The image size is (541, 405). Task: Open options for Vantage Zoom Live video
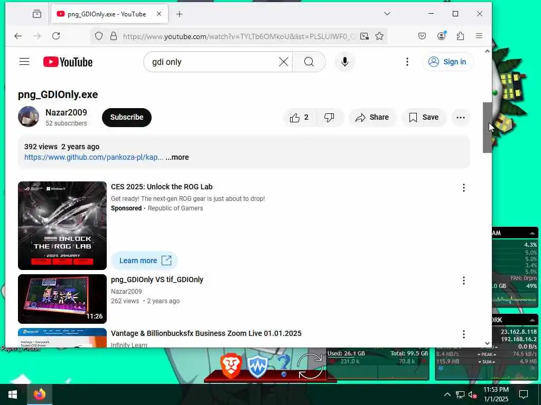[464, 334]
